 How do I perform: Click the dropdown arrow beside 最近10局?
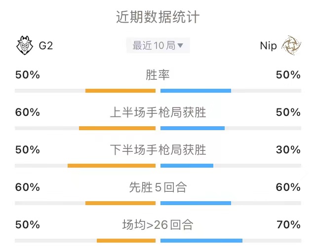click(180, 45)
